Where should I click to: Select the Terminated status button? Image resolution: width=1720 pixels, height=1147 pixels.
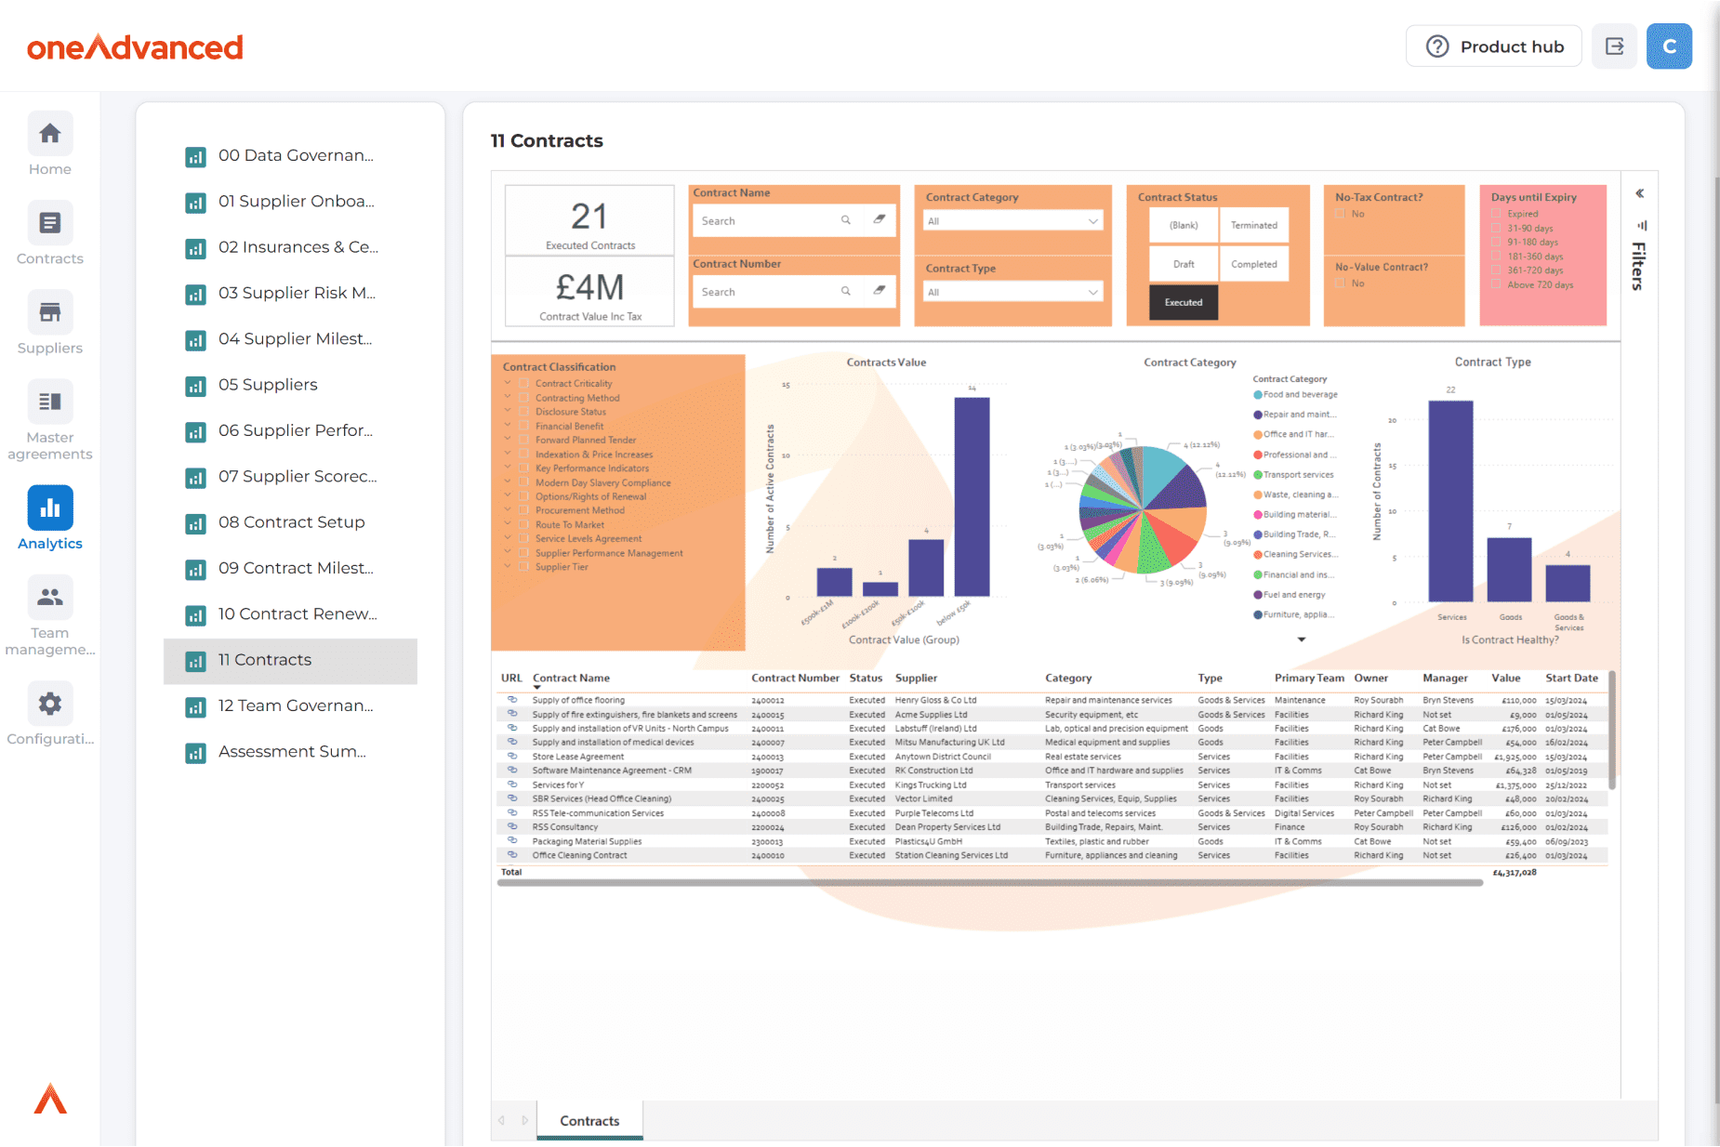[1253, 225]
